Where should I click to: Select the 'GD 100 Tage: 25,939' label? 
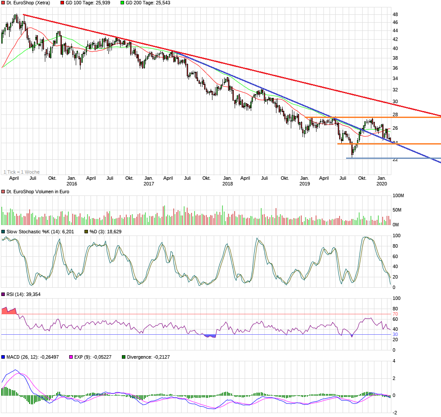pos(88,3)
